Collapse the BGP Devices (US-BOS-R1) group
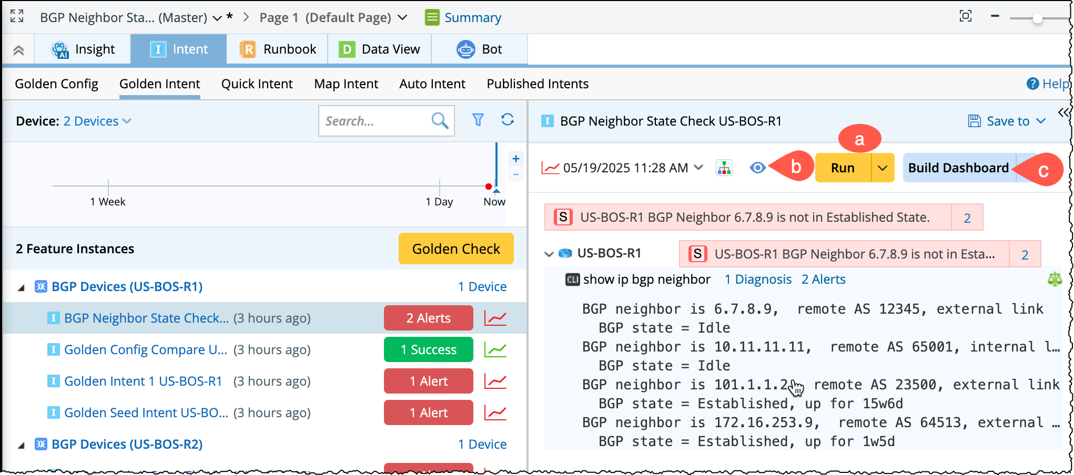1074x475 pixels. click(x=22, y=287)
